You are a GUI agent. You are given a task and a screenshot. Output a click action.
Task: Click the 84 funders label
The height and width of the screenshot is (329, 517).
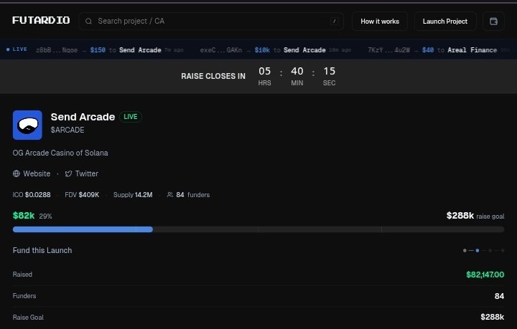(193, 195)
